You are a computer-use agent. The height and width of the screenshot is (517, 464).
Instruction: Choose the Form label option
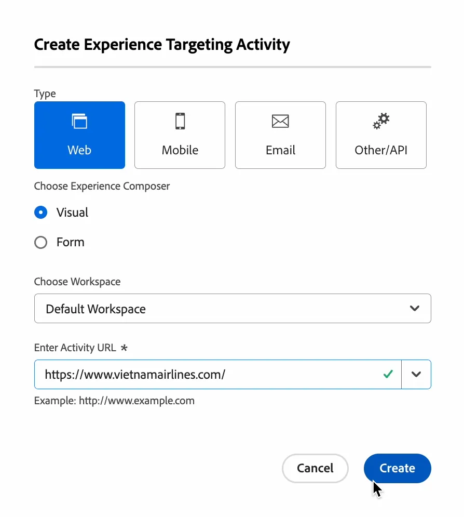[71, 242]
